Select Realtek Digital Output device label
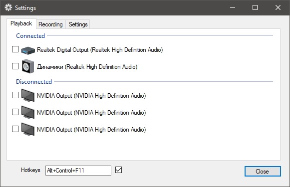 click(100, 50)
